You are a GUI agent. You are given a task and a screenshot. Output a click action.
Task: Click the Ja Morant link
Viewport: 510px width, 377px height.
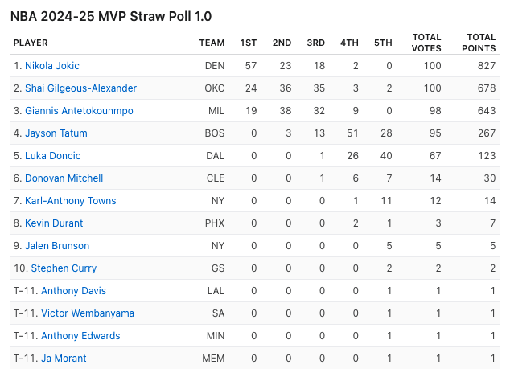tap(64, 359)
